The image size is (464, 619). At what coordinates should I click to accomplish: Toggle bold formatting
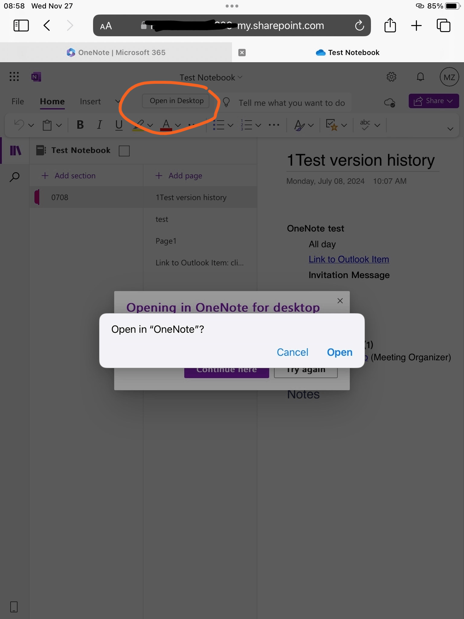coord(80,125)
